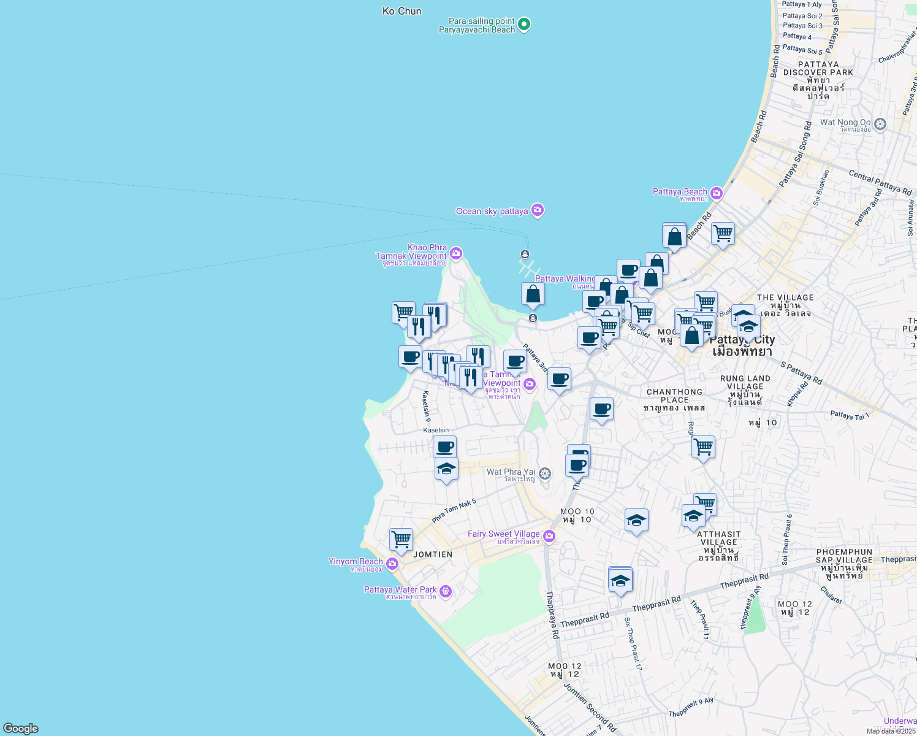The height and width of the screenshot is (736, 917).
Task: Click the school marker east of MOO 10
Action: coord(636,522)
